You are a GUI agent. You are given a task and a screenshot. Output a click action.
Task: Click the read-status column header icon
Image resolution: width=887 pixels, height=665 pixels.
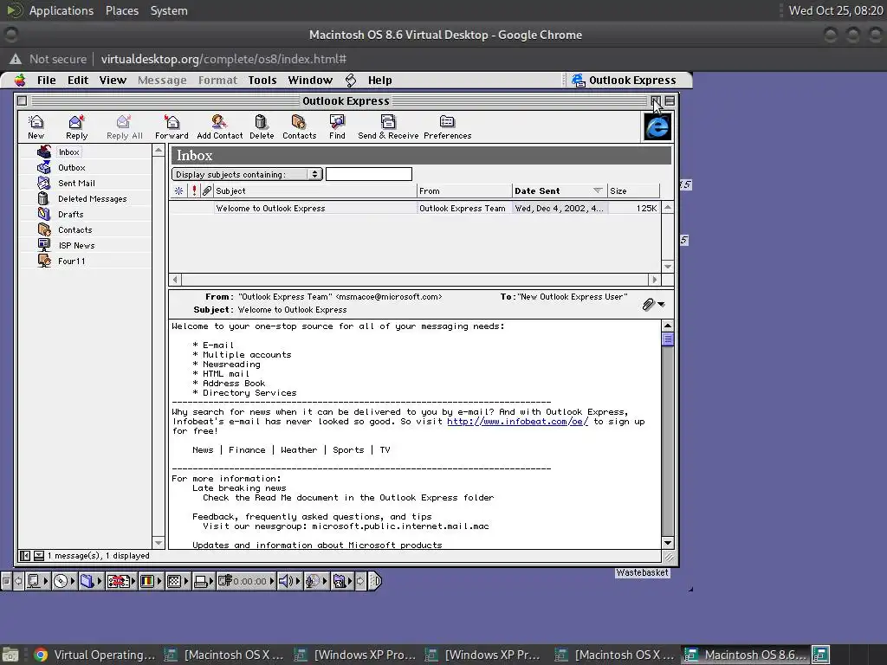[x=178, y=191]
